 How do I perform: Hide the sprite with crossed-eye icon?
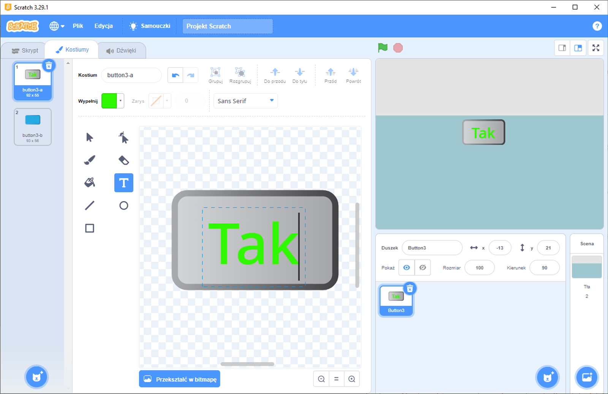coord(423,268)
